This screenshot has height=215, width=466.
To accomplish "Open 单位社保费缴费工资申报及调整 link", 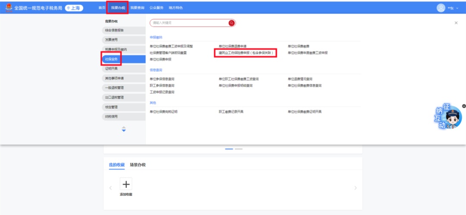I will 171,47.
